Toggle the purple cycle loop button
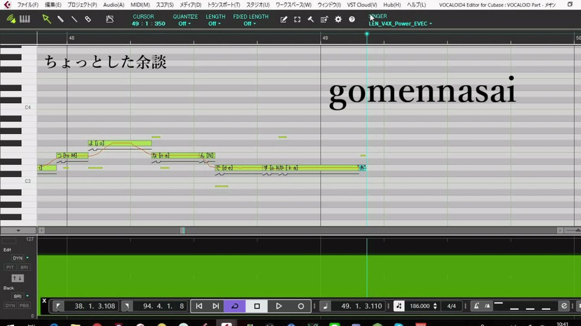This screenshot has width=581, height=326. point(235,306)
